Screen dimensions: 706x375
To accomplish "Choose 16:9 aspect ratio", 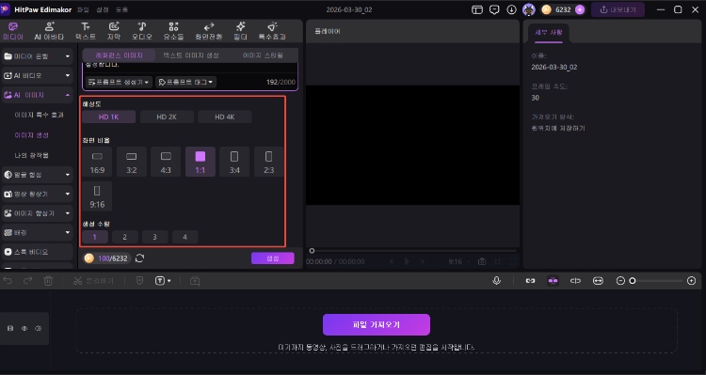I will tap(97, 162).
